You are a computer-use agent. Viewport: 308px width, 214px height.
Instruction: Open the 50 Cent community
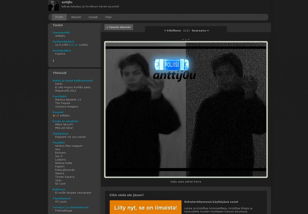pos(60,184)
